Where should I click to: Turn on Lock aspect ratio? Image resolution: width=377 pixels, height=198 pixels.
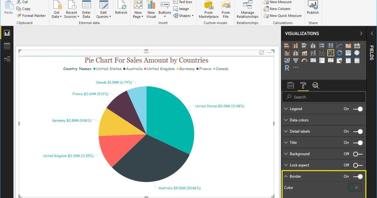point(357,165)
